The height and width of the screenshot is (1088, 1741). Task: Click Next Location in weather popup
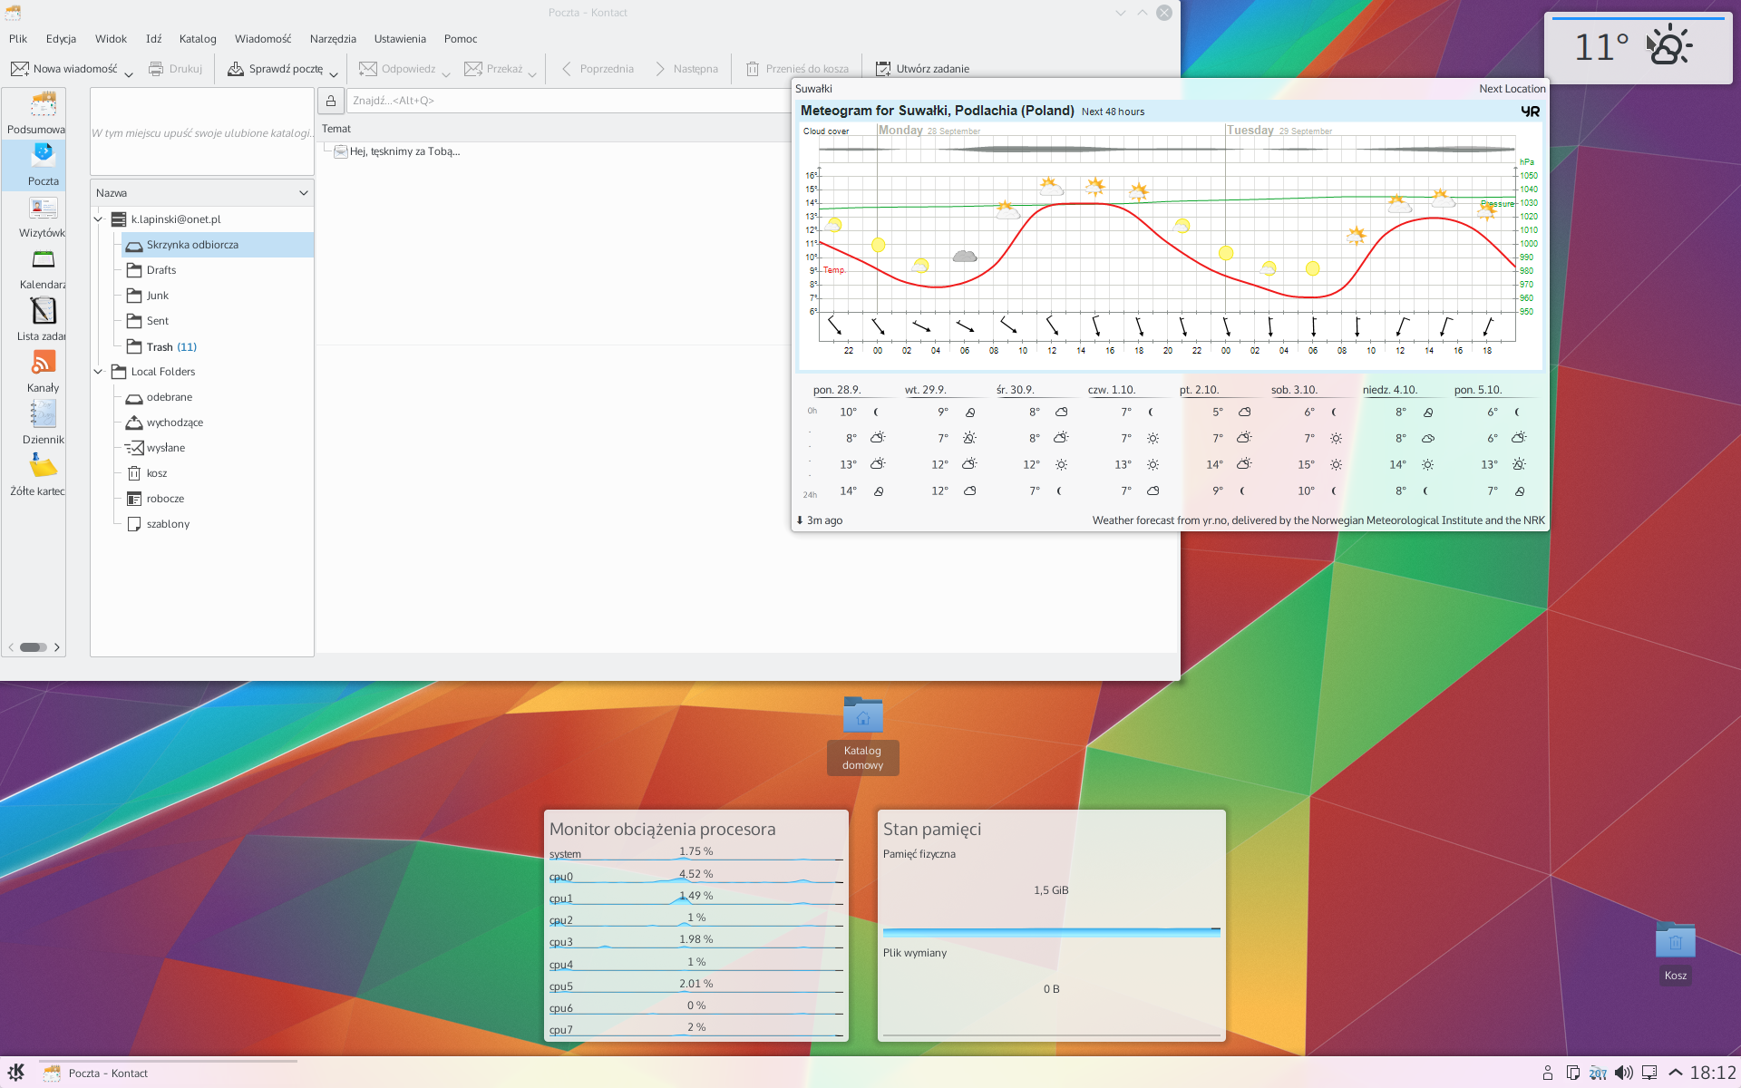[1512, 89]
